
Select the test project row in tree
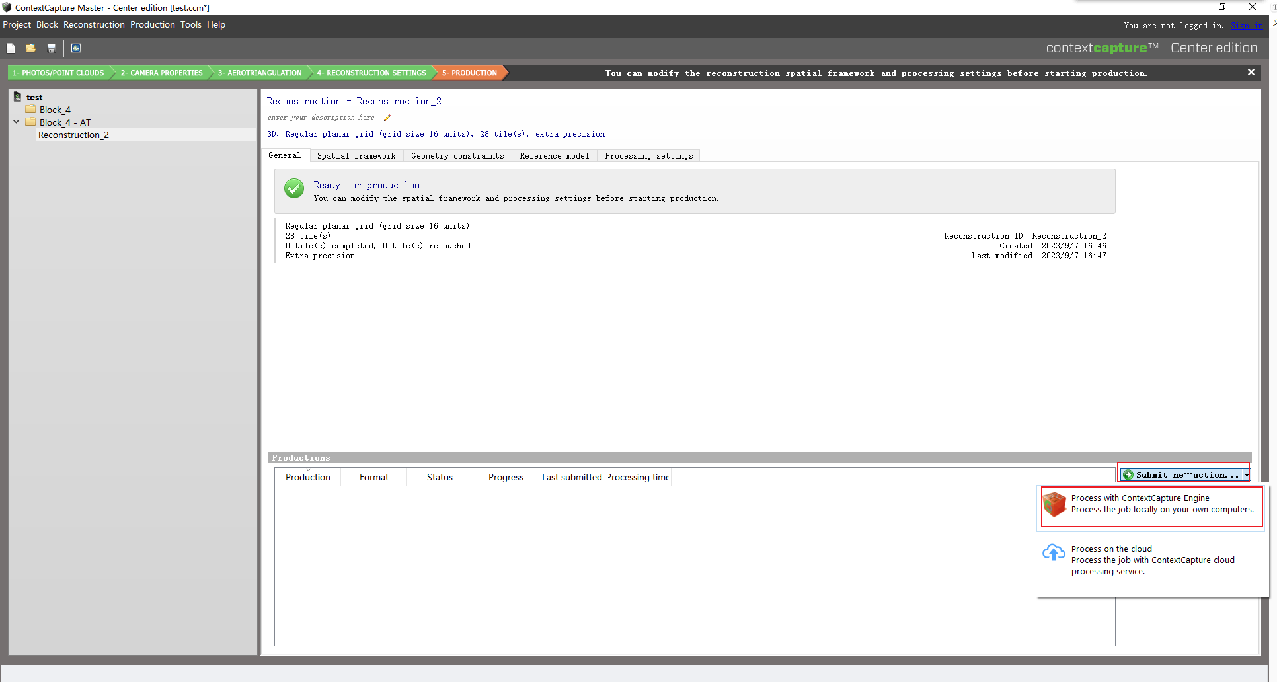point(34,97)
